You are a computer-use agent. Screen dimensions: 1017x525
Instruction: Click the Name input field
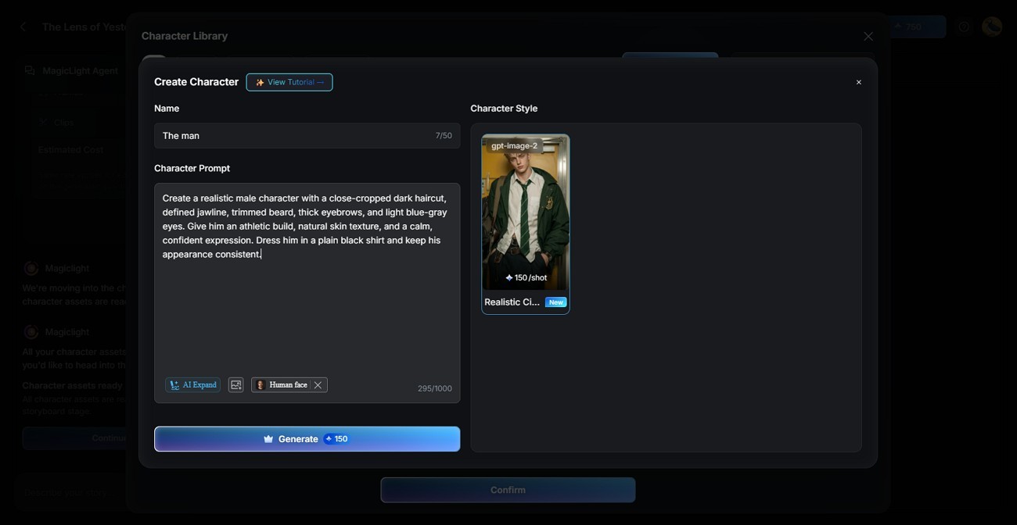pyautogui.click(x=307, y=136)
